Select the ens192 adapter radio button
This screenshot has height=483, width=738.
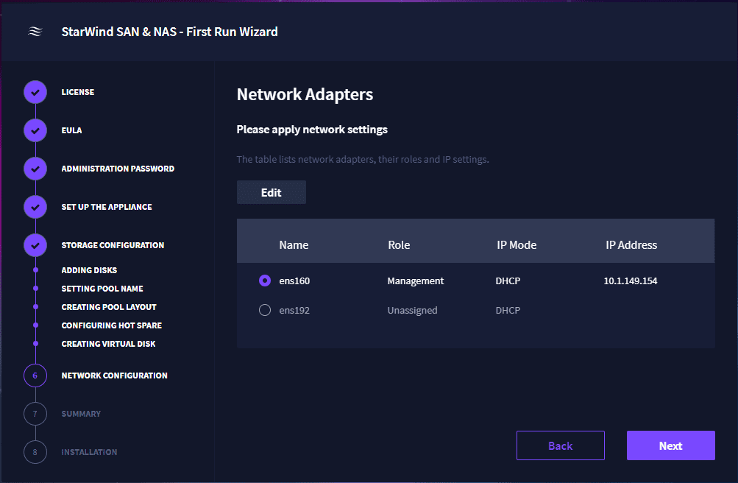pos(265,310)
